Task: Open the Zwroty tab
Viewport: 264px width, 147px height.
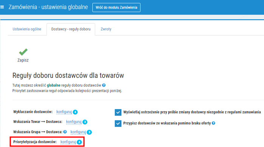Action: click(106, 29)
